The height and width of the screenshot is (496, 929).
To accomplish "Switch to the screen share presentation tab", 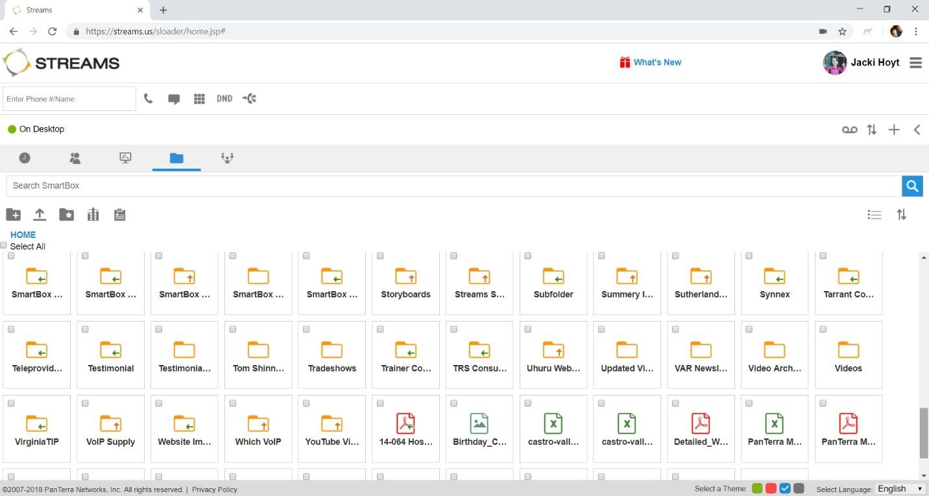I will (x=126, y=158).
